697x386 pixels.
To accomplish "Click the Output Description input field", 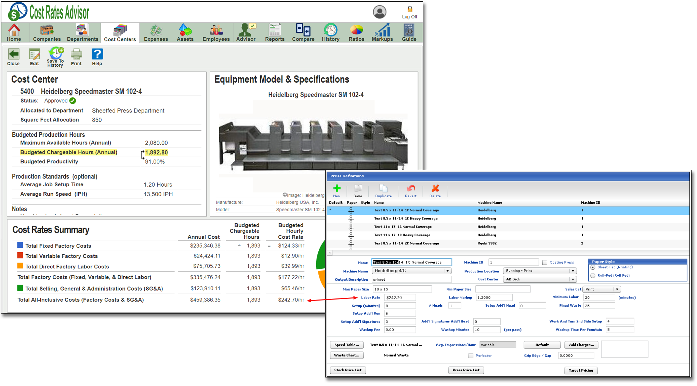I will pyautogui.click(x=411, y=280).
